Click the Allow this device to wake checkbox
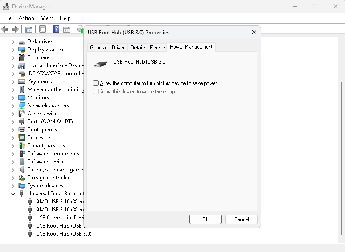The height and width of the screenshot is (252, 345). pyautogui.click(x=96, y=92)
